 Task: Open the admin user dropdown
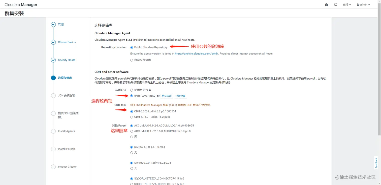tap(363, 5)
